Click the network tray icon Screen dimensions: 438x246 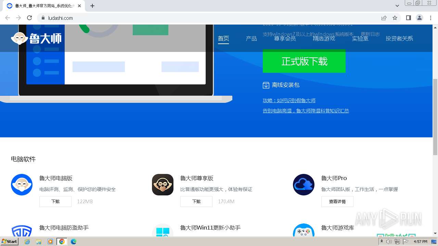pos(397,242)
